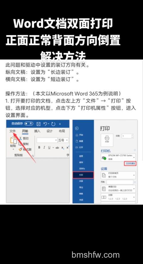Click the 粘贴 Paste clipboard icon
The width and height of the screenshot is (143, 264).
pyautogui.click(x=13, y=140)
